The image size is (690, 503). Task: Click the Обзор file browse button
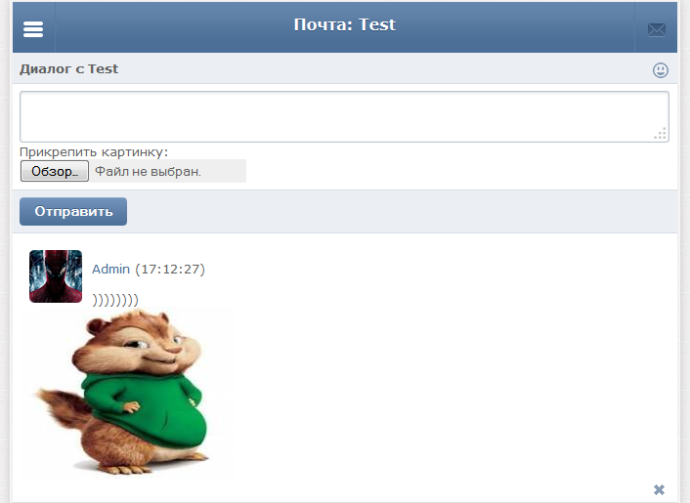[55, 171]
